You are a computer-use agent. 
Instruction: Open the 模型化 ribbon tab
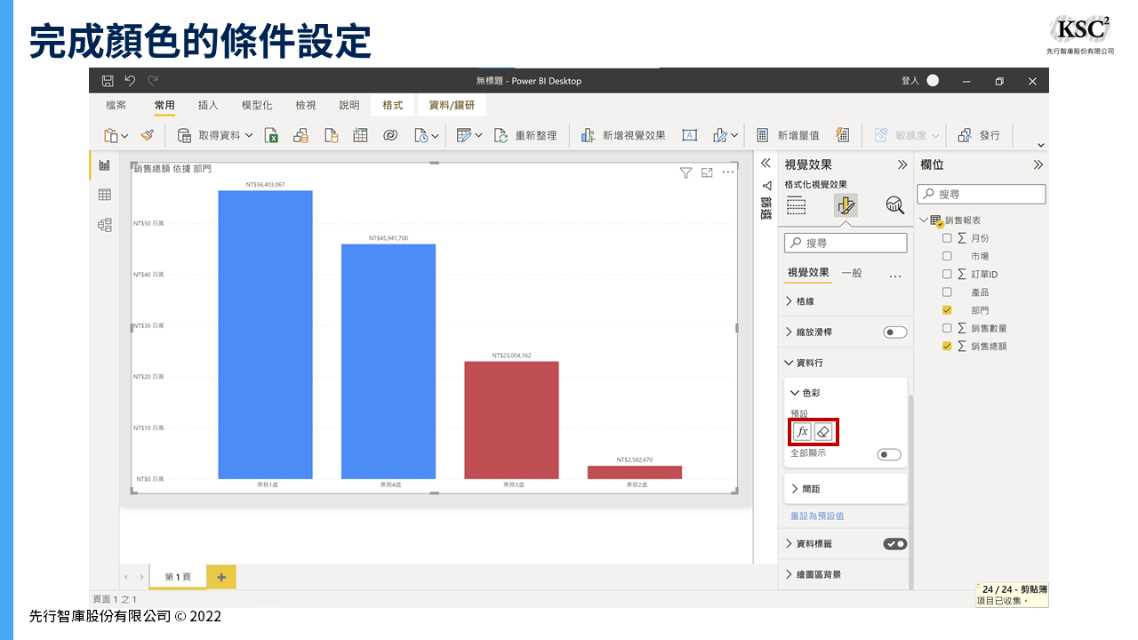point(257,105)
